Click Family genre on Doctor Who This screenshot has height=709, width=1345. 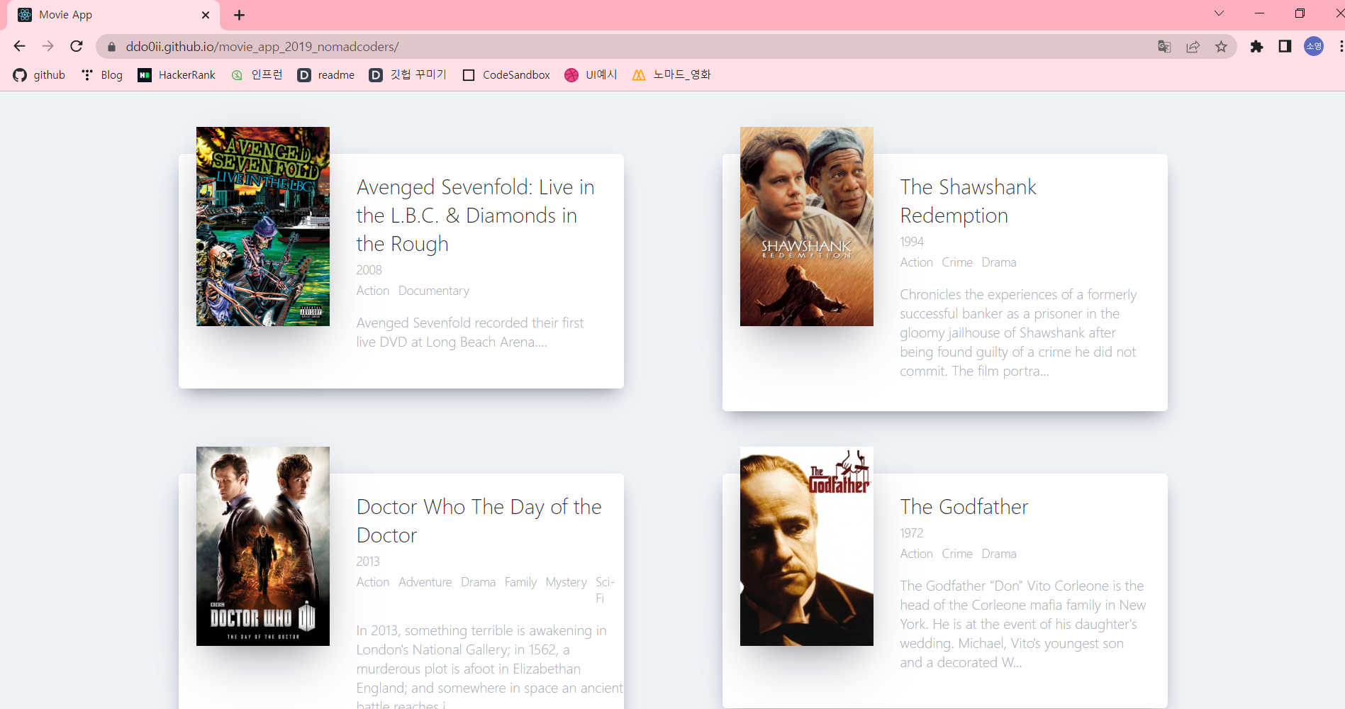pyautogui.click(x=520, y=582)
